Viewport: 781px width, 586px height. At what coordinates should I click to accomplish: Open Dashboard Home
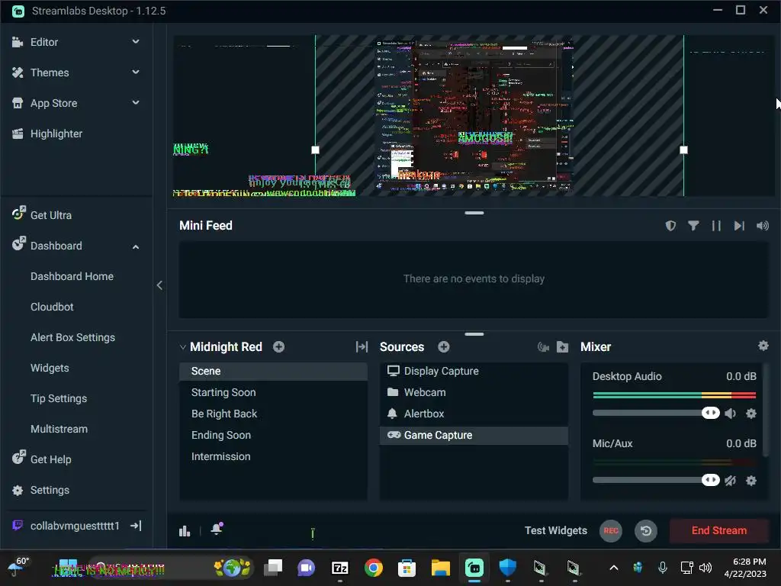click(72, 276)
